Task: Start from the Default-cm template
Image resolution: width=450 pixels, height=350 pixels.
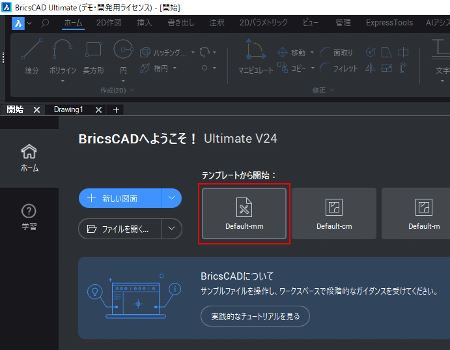Action: point(334,213)
